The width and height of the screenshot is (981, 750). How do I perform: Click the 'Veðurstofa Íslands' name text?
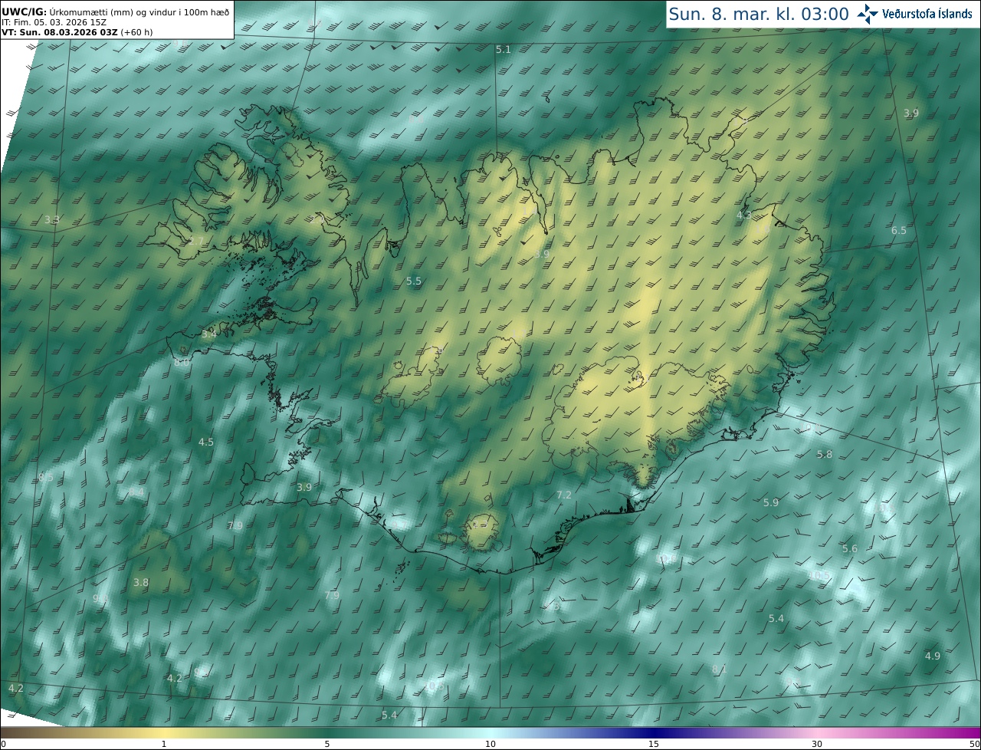click(x=927, y=14)
